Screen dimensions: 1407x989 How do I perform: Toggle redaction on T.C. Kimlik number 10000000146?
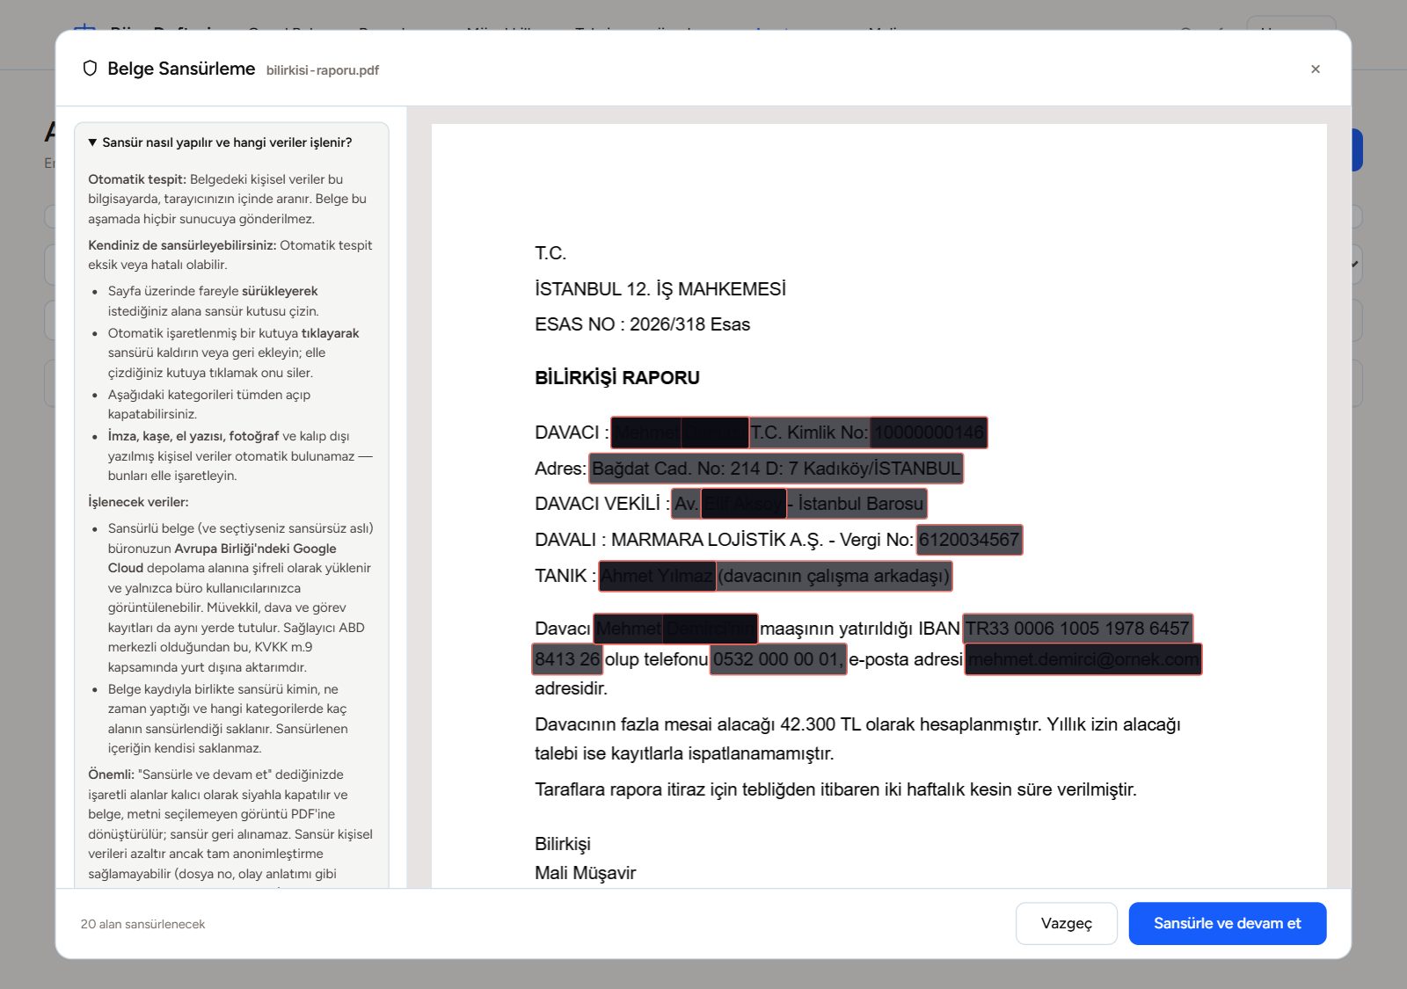tap(929, 433)
